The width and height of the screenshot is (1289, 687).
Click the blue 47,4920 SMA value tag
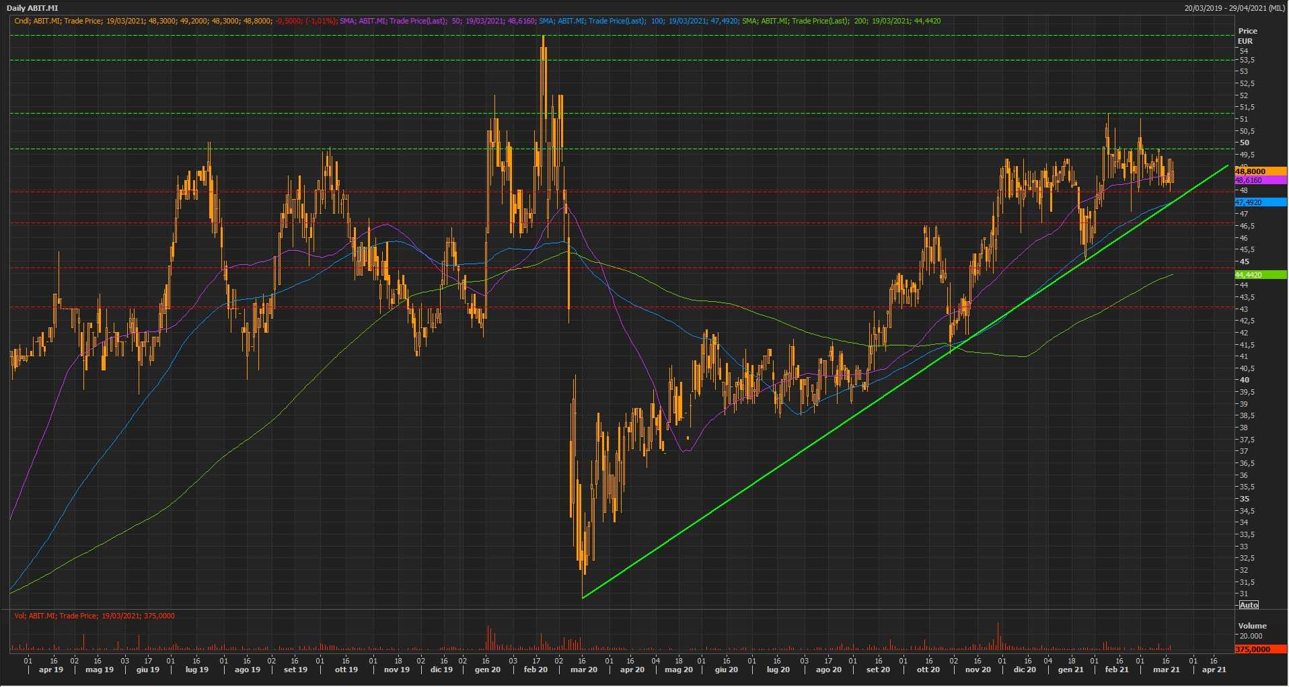(x=1259, y=202)
